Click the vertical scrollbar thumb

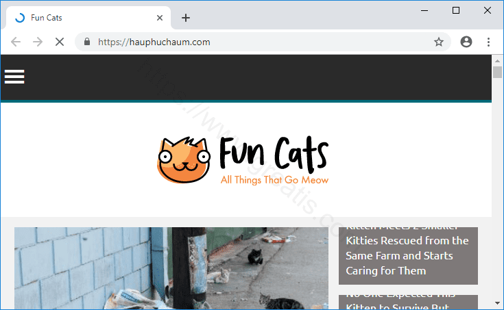[x=497, y=73]
